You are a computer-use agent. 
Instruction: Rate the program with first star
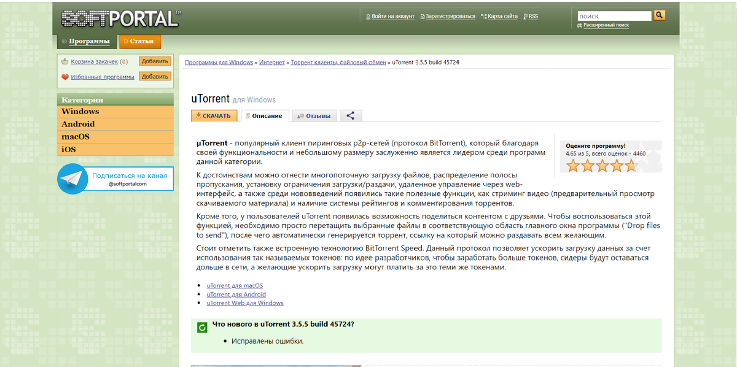pyautogui.click(x=573, y=166)
